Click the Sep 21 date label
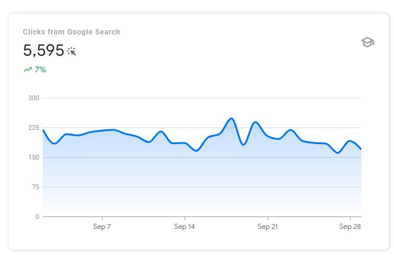The image size is (394, 255). pyautogui.click(x=268, y=227)
